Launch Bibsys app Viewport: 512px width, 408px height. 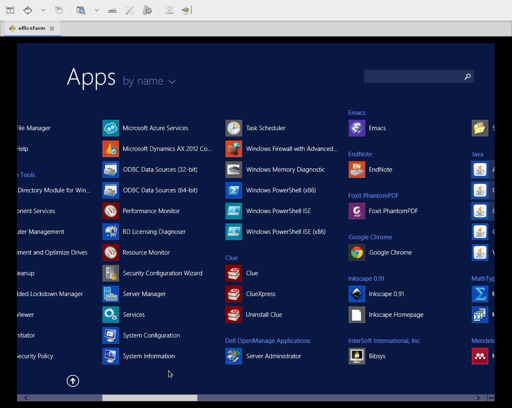(x=367, y=356)
